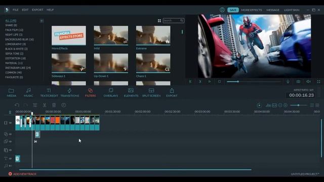Split clip with the scissors tool
The width and height of the screenshot is (324, 182).
click(x=45, y=105)
